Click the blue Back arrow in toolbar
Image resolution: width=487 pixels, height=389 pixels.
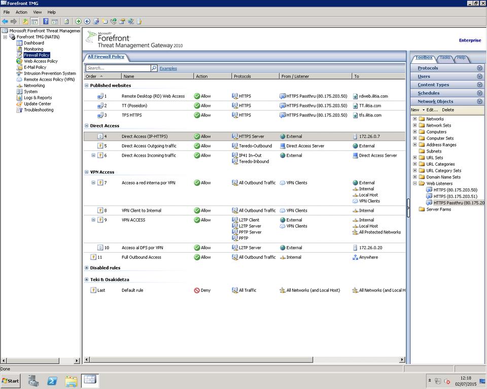(5, 21)
